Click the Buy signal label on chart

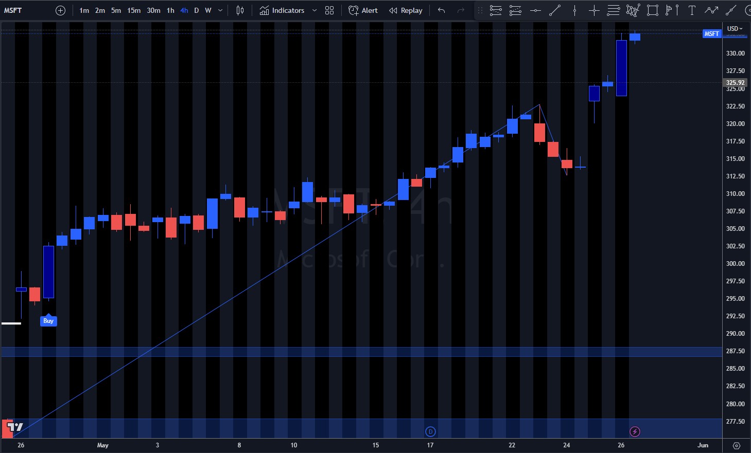(x=48, y=321)
